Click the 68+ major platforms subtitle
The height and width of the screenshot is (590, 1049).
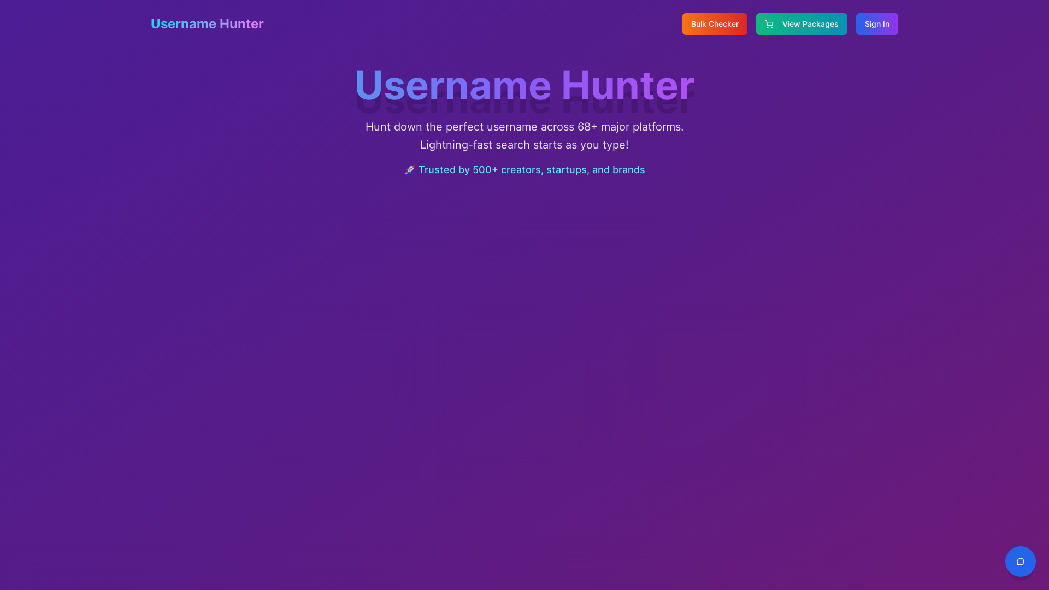(524, 127)
